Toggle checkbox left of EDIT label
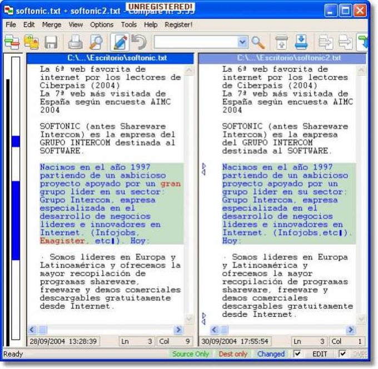 pos(297,353)
